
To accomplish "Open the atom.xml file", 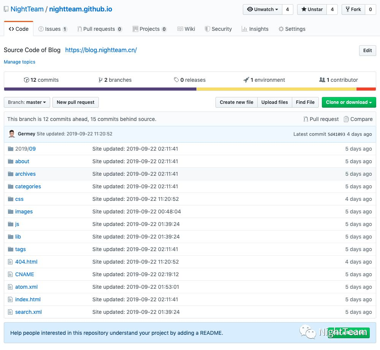I will 27,287.
